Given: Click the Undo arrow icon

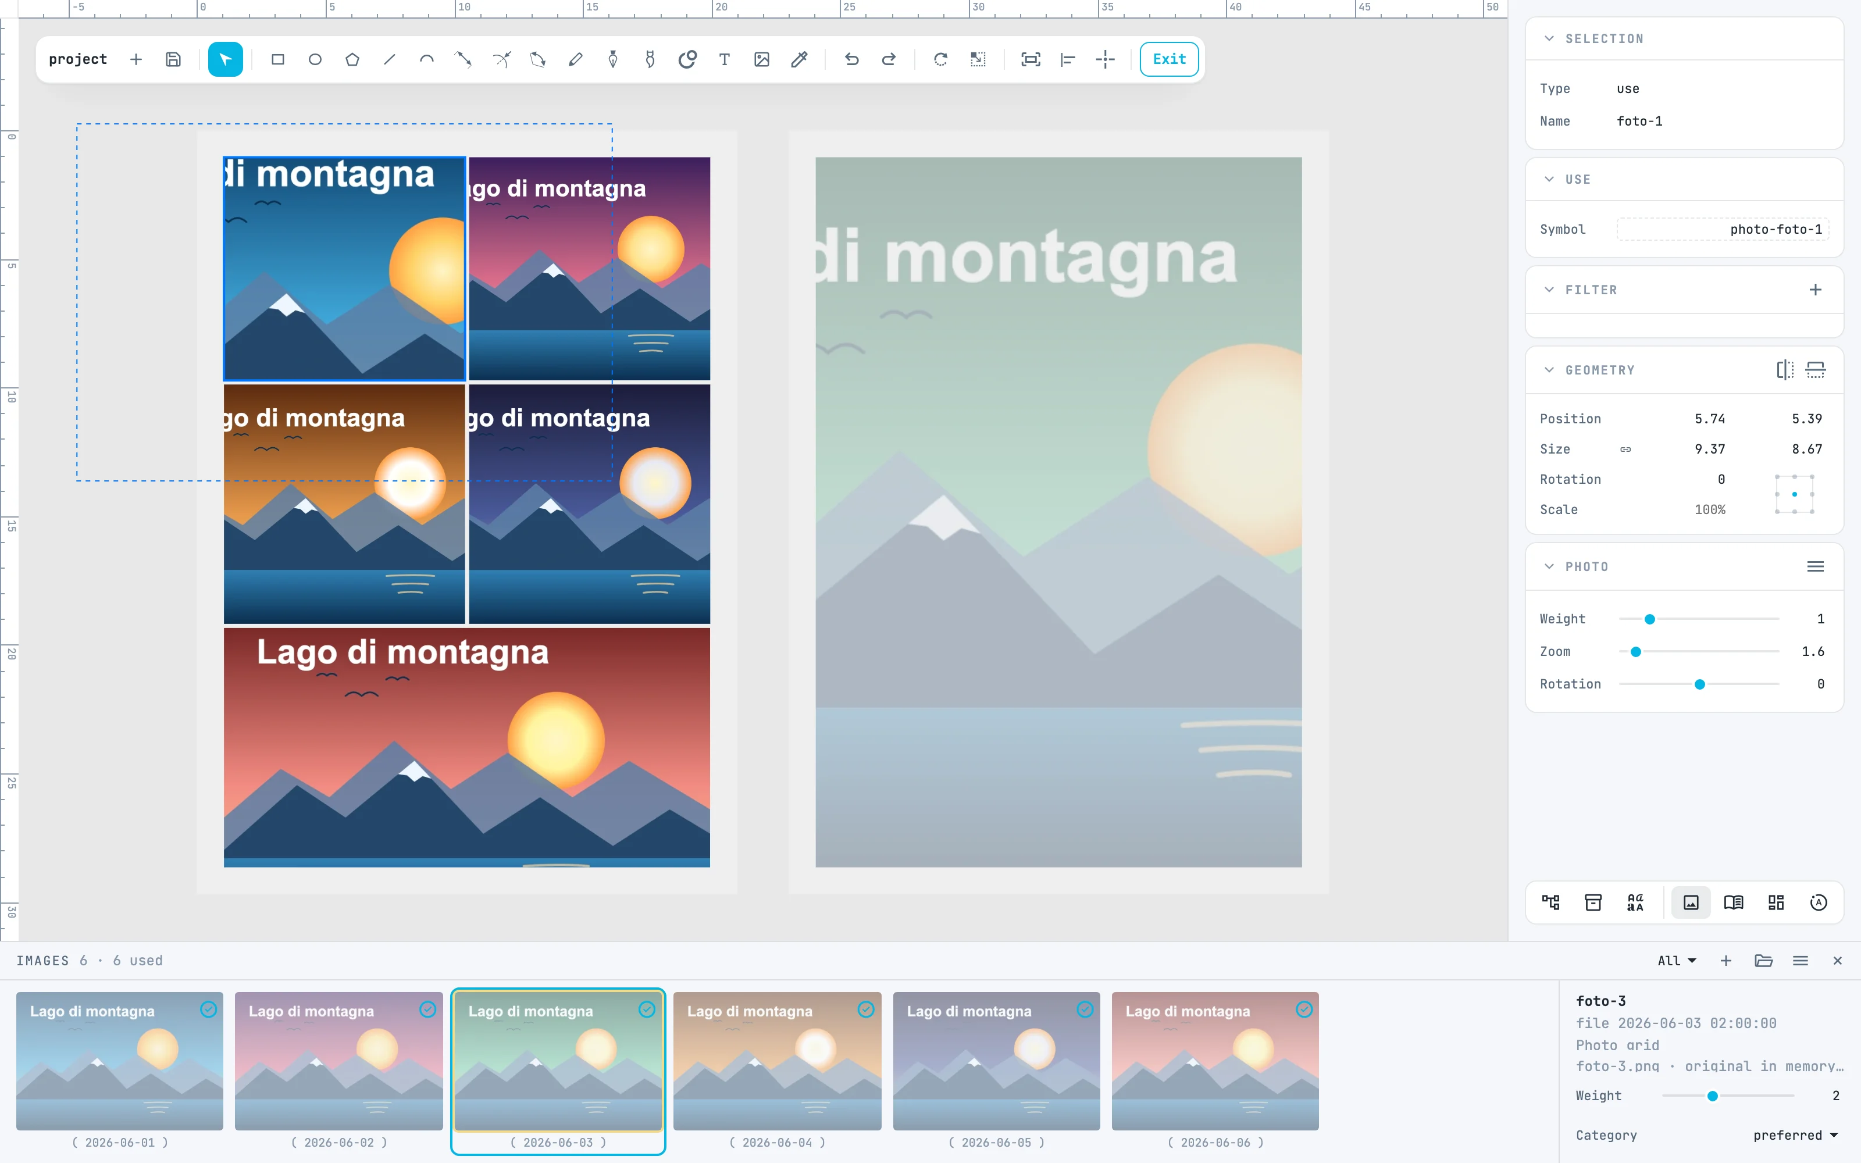Looking at the screenshot, I should click(851, 59).
